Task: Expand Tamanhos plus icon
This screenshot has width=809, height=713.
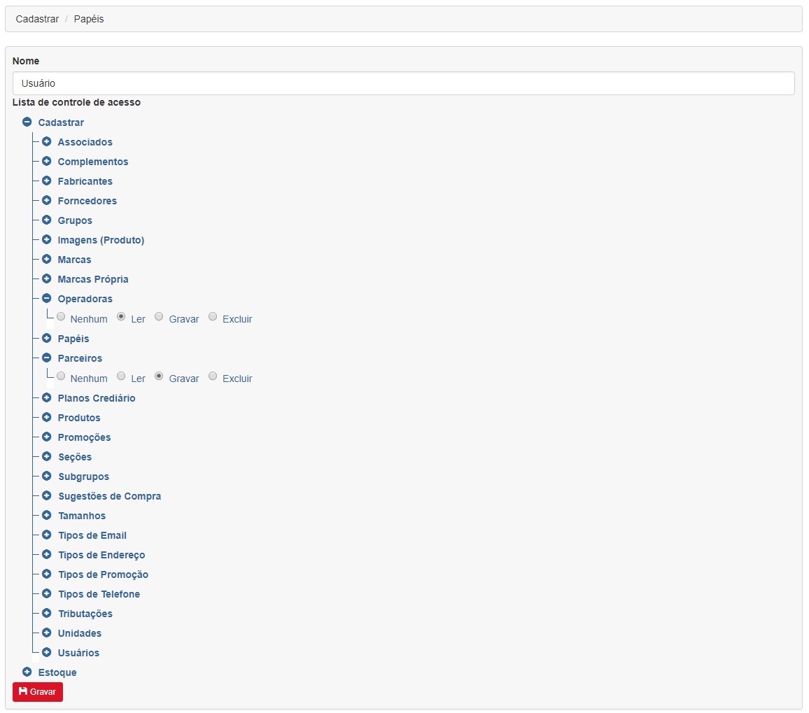Action: (x=46, y=516)
